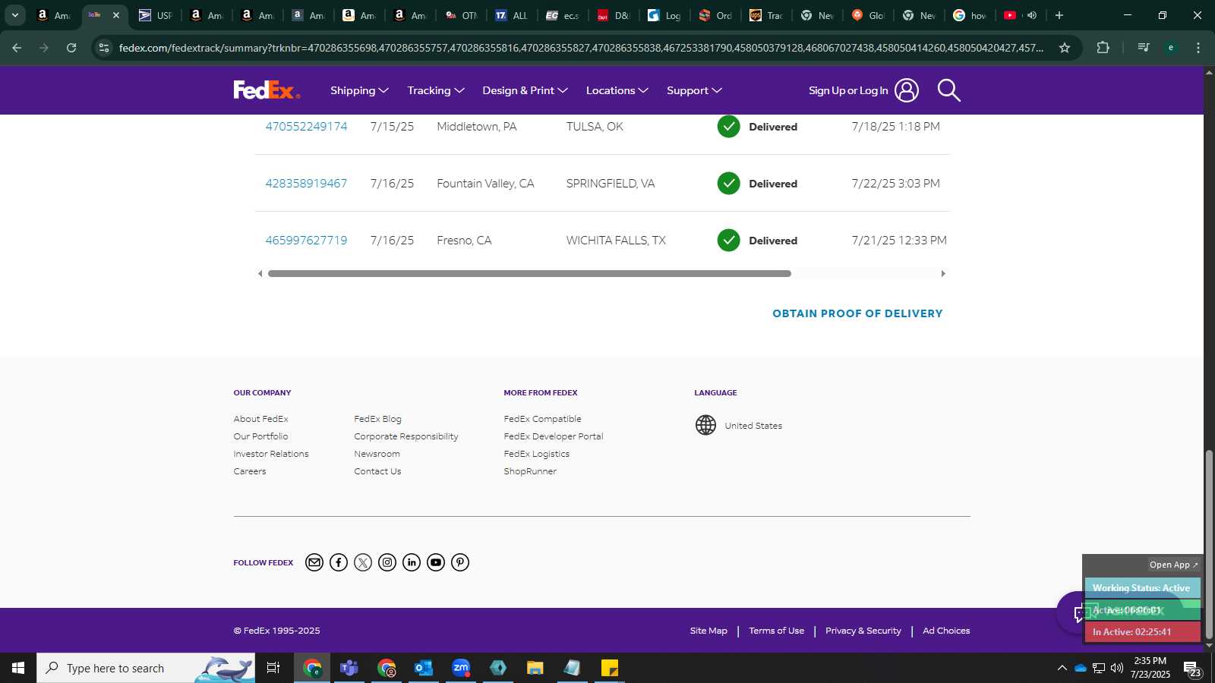Open FedEx Pinterest icon
This screenshot has height=683, width=1215.
click(x=460, y=562)
